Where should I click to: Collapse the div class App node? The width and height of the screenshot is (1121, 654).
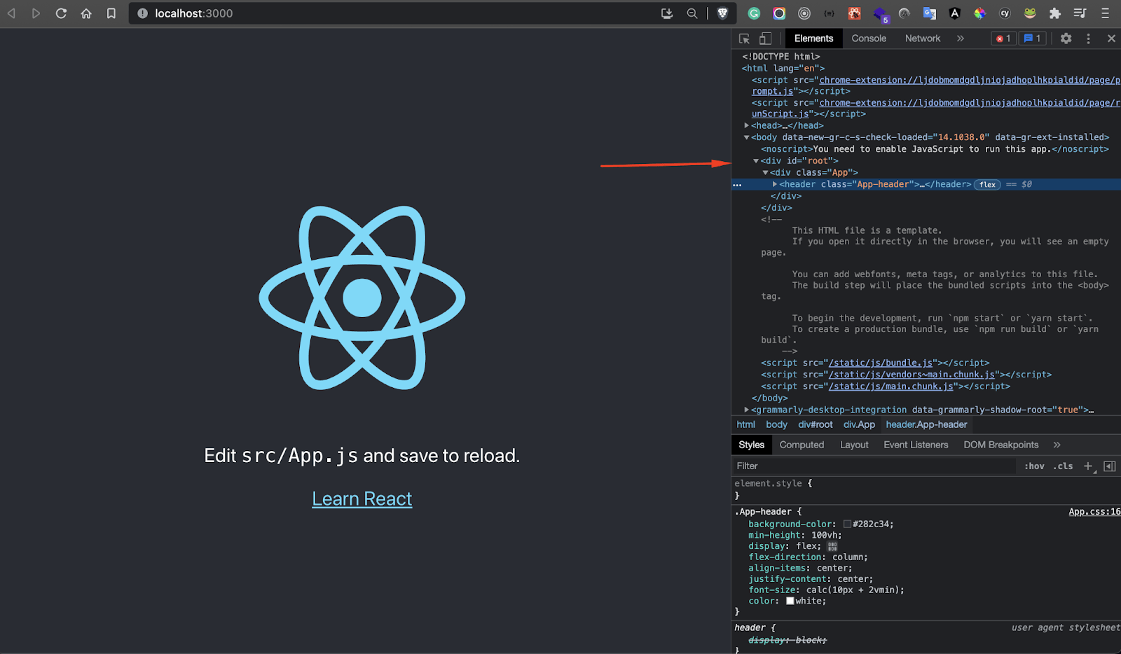765,172
